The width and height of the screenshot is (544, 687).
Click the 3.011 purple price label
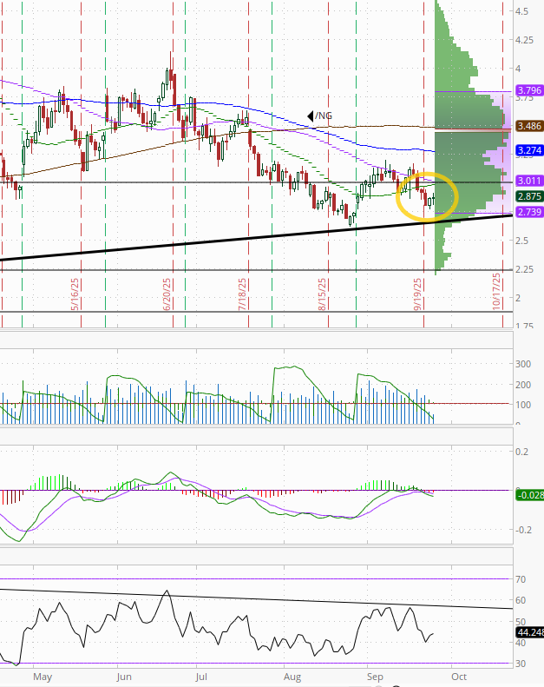(x=529, y=181)
